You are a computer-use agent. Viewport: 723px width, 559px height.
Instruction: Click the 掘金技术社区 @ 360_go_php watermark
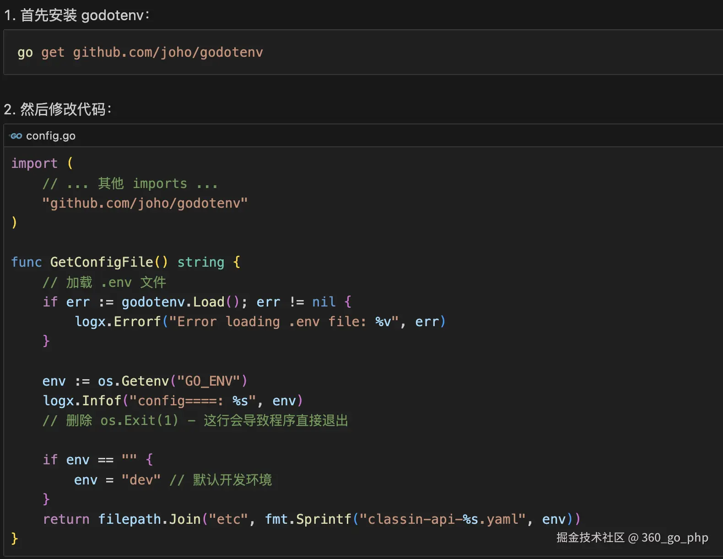click(x=632, y=537)
